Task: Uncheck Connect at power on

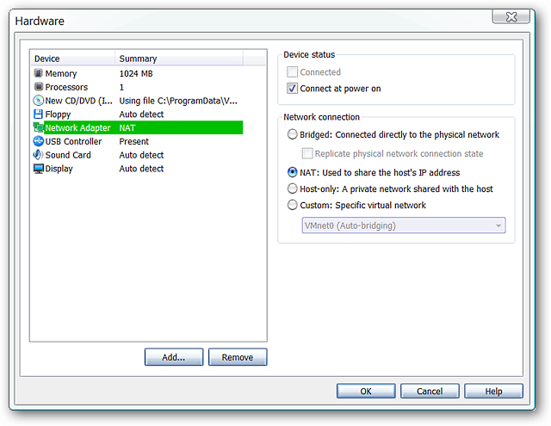Action: [x=292, y=88]
